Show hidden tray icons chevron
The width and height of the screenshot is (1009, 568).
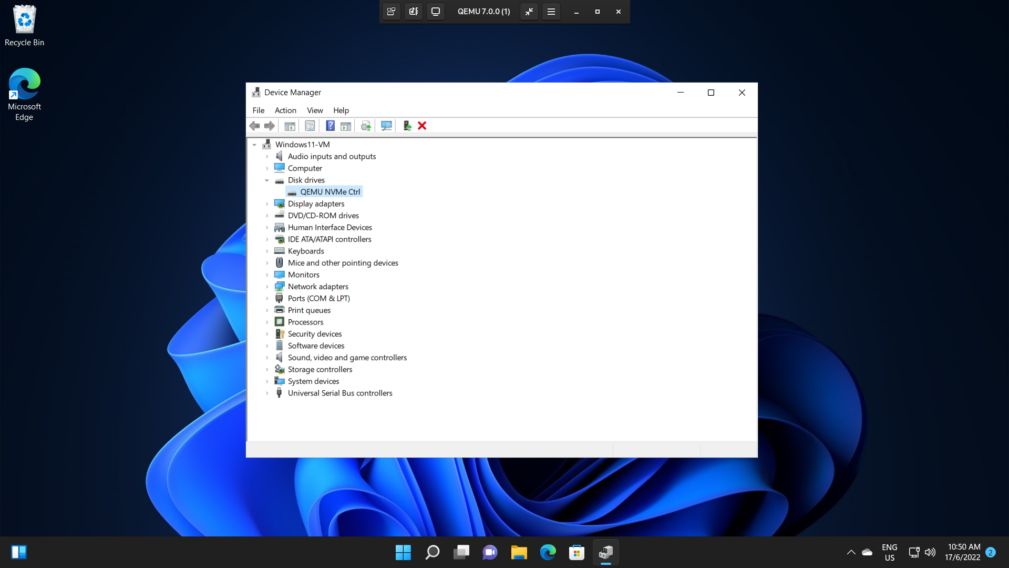click(851, 552)
